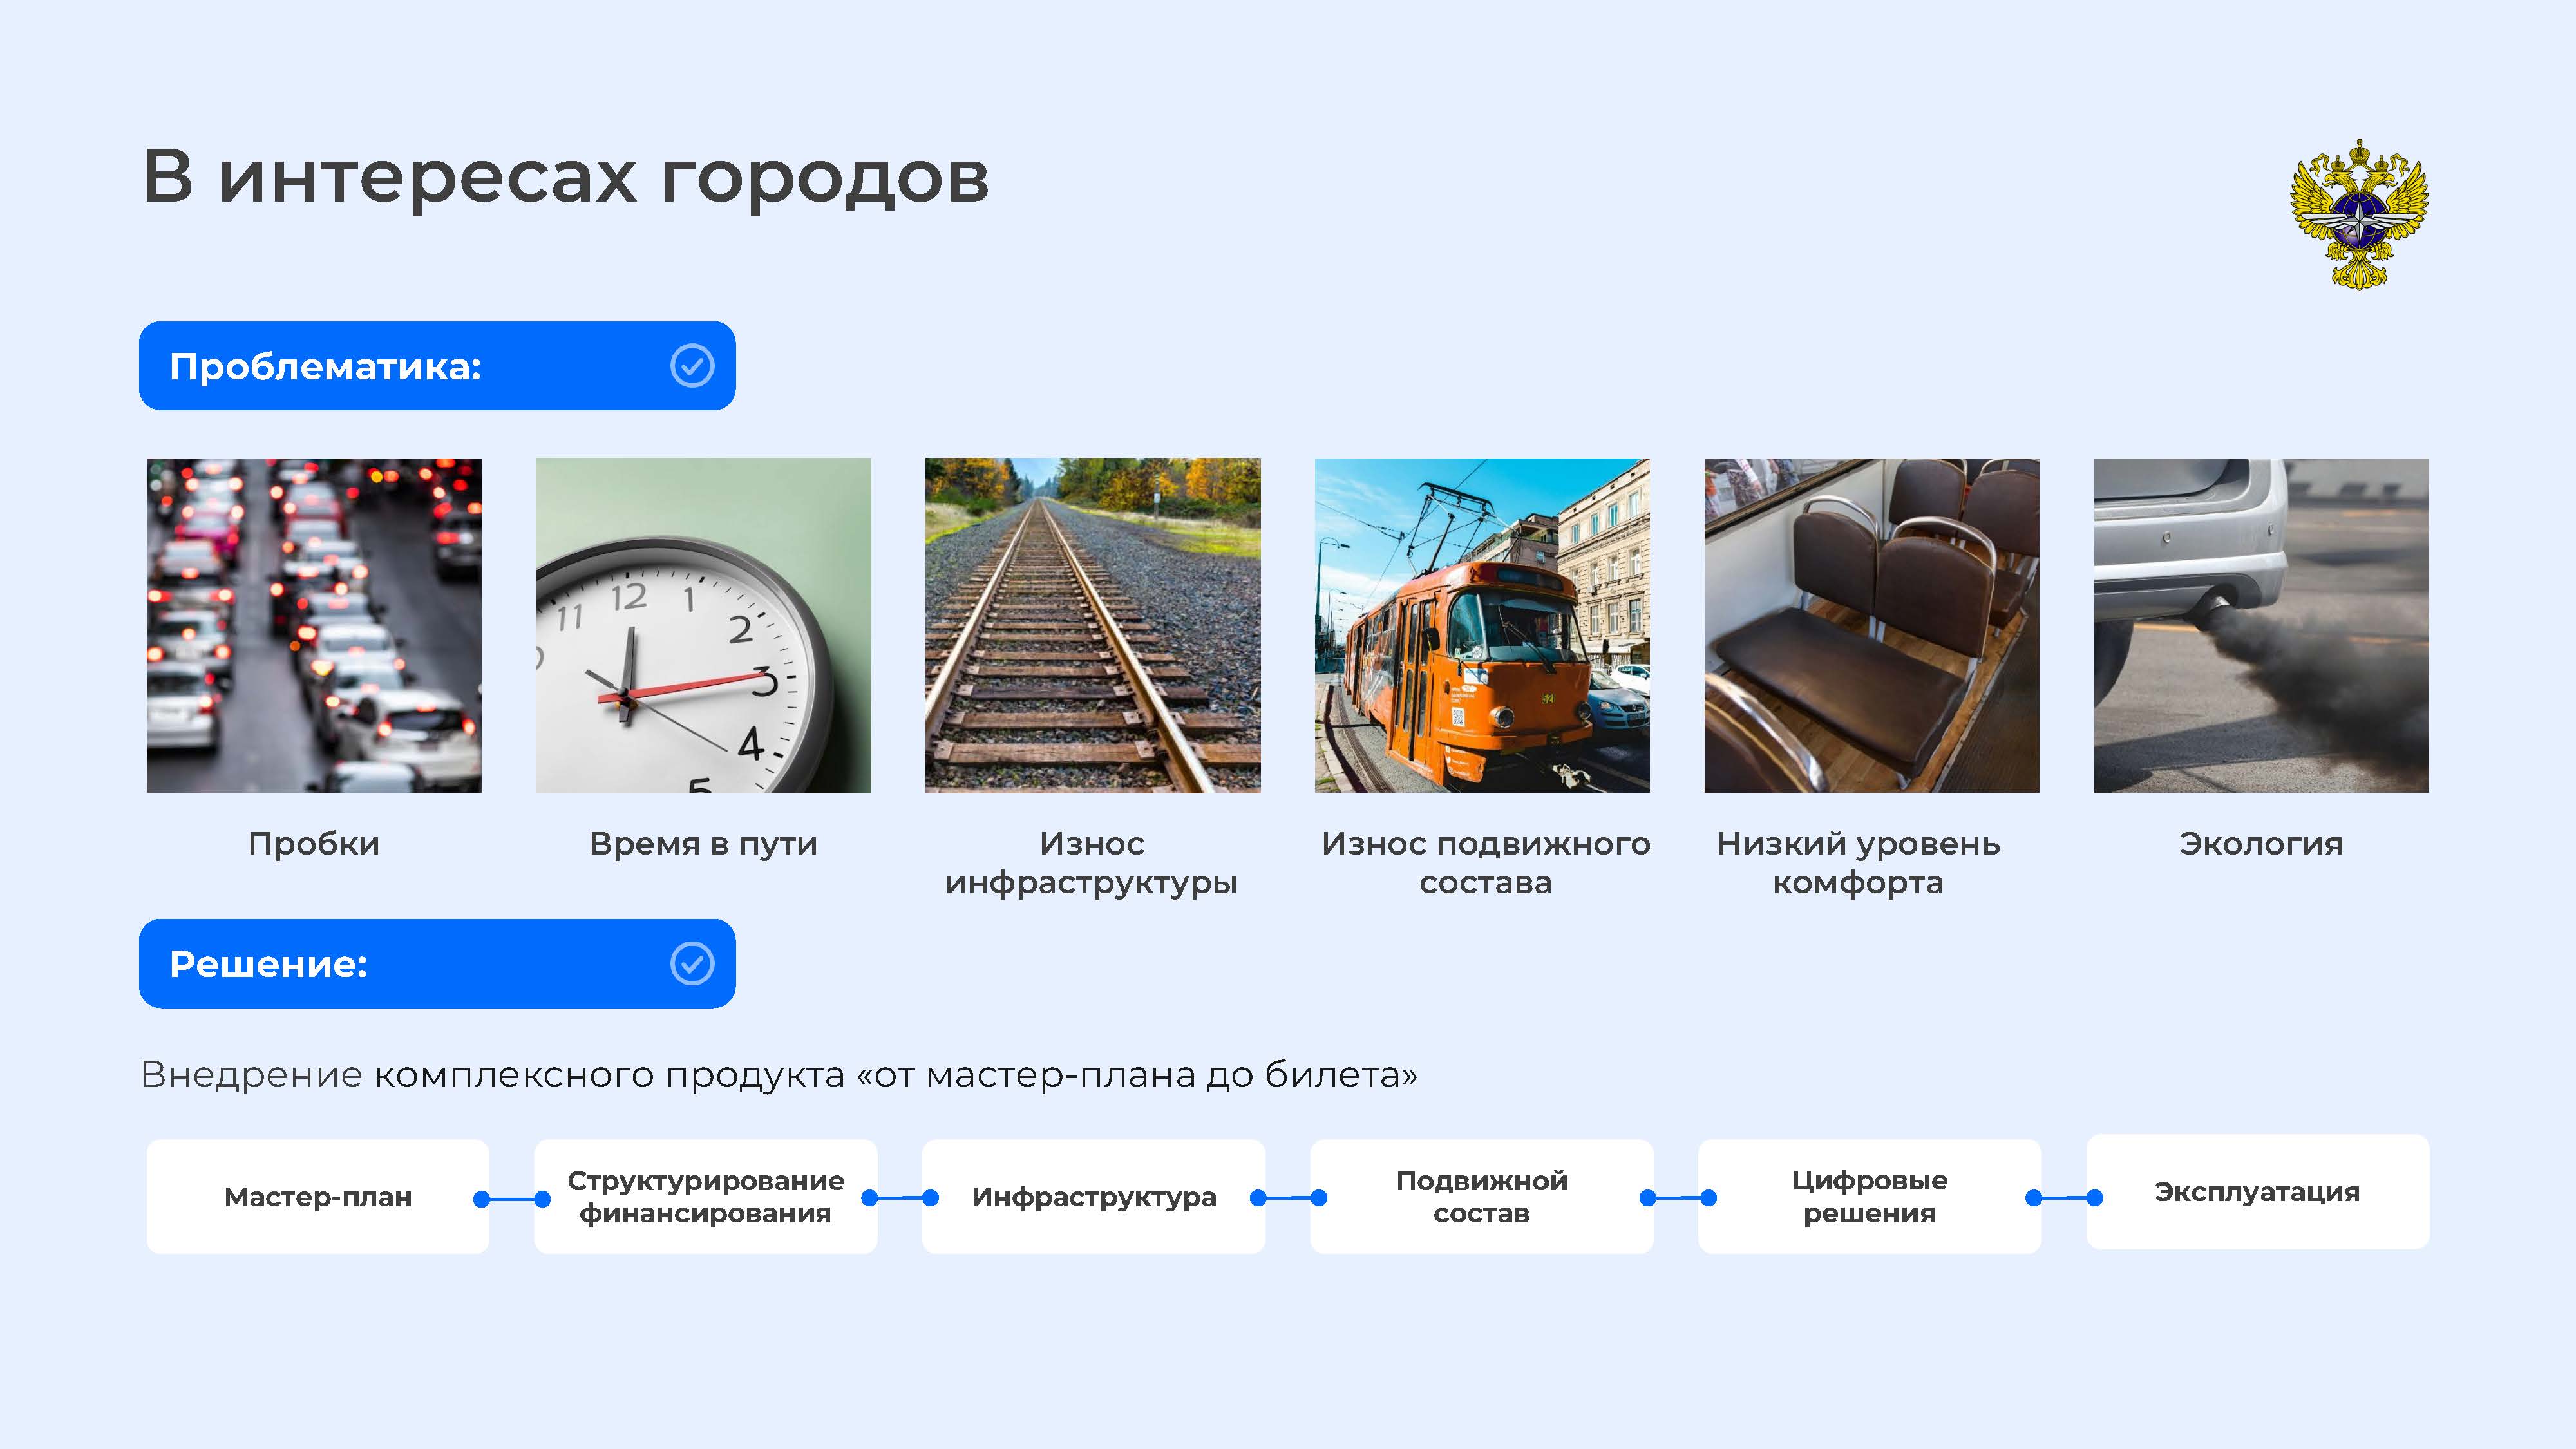Select the clock image for Время в пути
The height and width of the screenshot is (1449, 2576).
pyautogui.click(x=703, y=626)
